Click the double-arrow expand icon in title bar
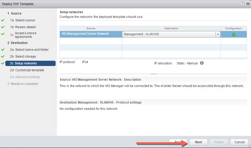The width and height of the screenshot is (251, 148). tap(248, 4)
